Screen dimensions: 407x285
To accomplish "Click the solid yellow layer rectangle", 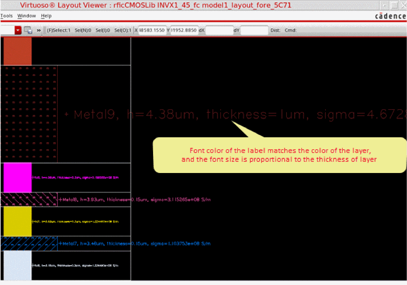I will tap(17, 221).
